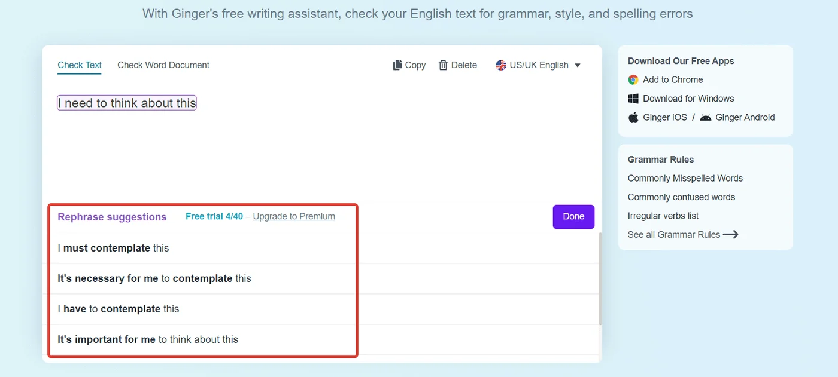Switch to Check Word Document tab
Viewport: 838px width, 377px height.
(163, 65)
